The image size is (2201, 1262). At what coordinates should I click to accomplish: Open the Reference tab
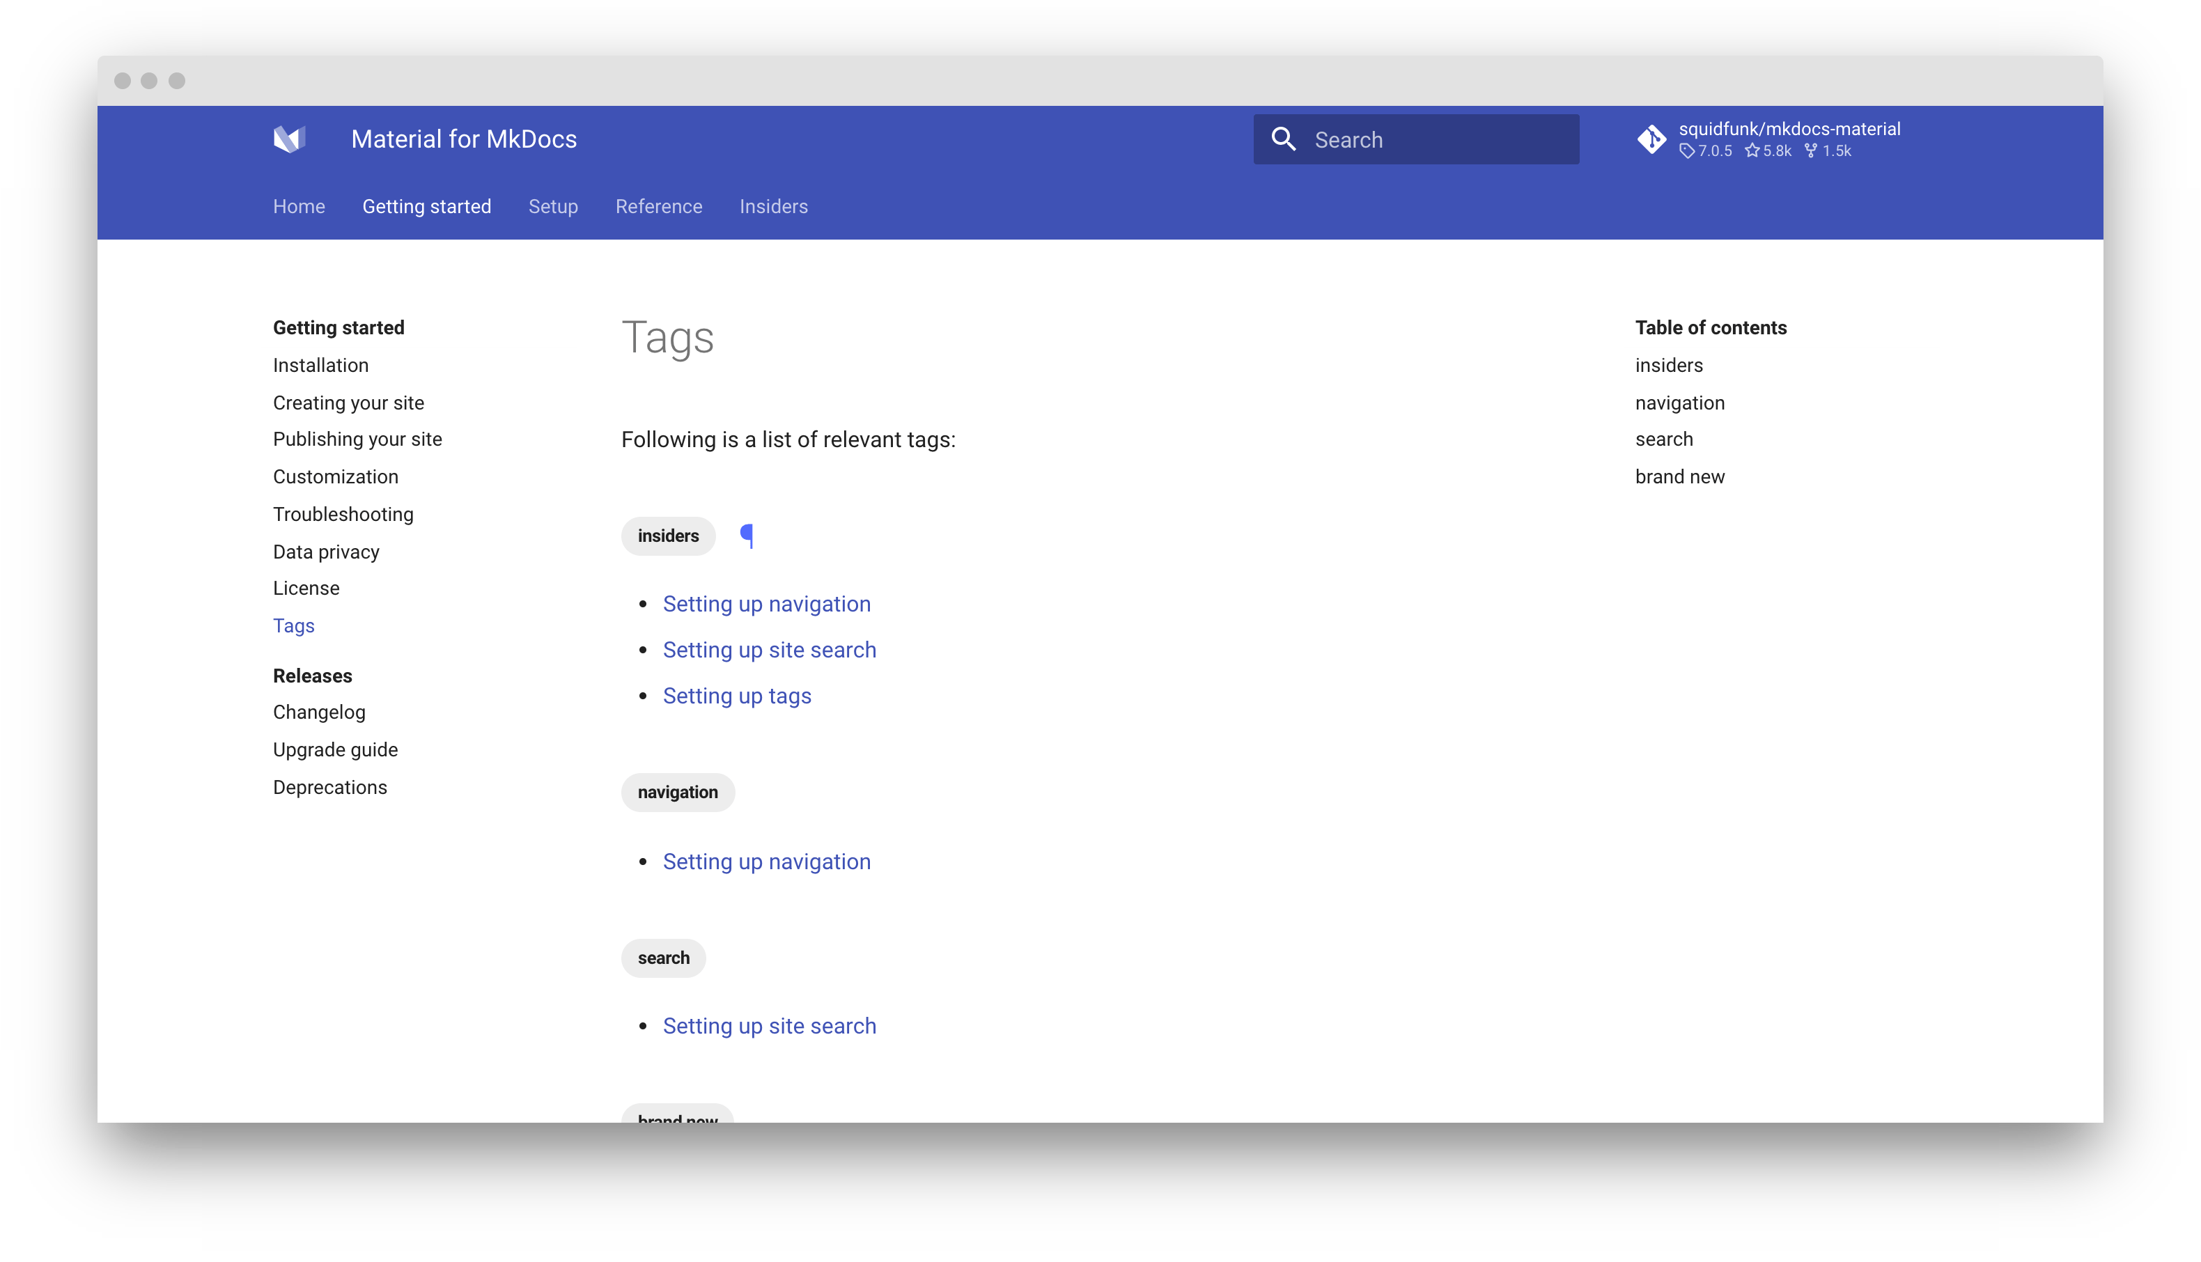pyautogui.click(x=659, y=206)
